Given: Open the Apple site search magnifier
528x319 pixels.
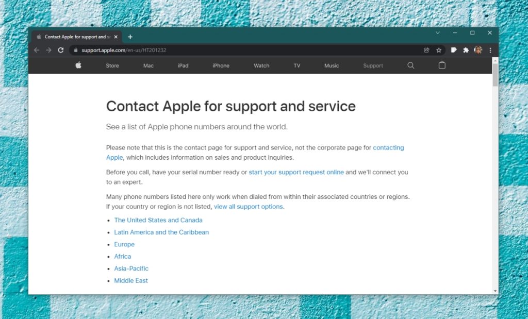Looking at the screenshot, I should pyautogui.click(x=411, y=65).
